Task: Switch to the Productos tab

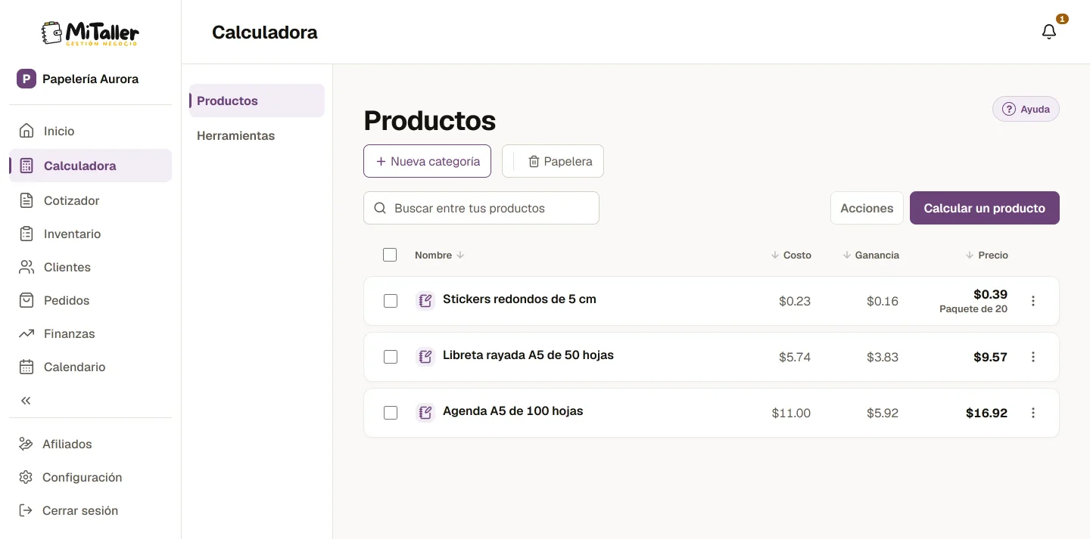Action: 257,101
